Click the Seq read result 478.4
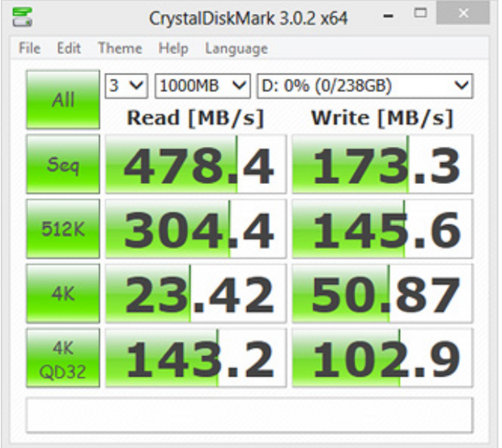Viewport: 502px width, 448px height. pyautogui.click(x=195, y=164)
